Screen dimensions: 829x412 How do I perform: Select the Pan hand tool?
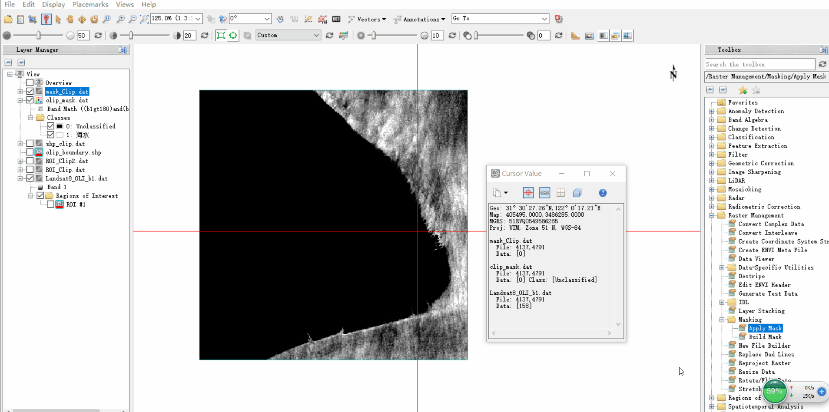[x=70, y=19]
